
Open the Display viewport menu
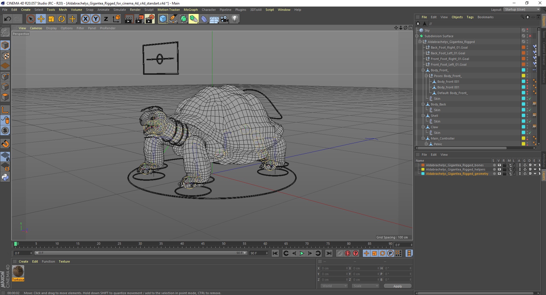51,28
